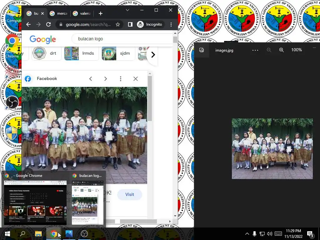Close the 'bu' tab
Screen dimensions: 320x240
(42, 13)
